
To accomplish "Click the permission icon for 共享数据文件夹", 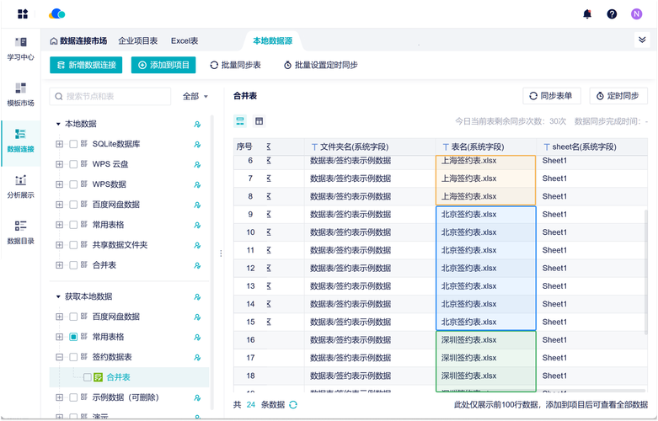I will [197, 245].
